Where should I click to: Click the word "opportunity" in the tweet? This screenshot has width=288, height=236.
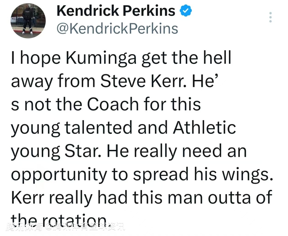coord(59,174)
